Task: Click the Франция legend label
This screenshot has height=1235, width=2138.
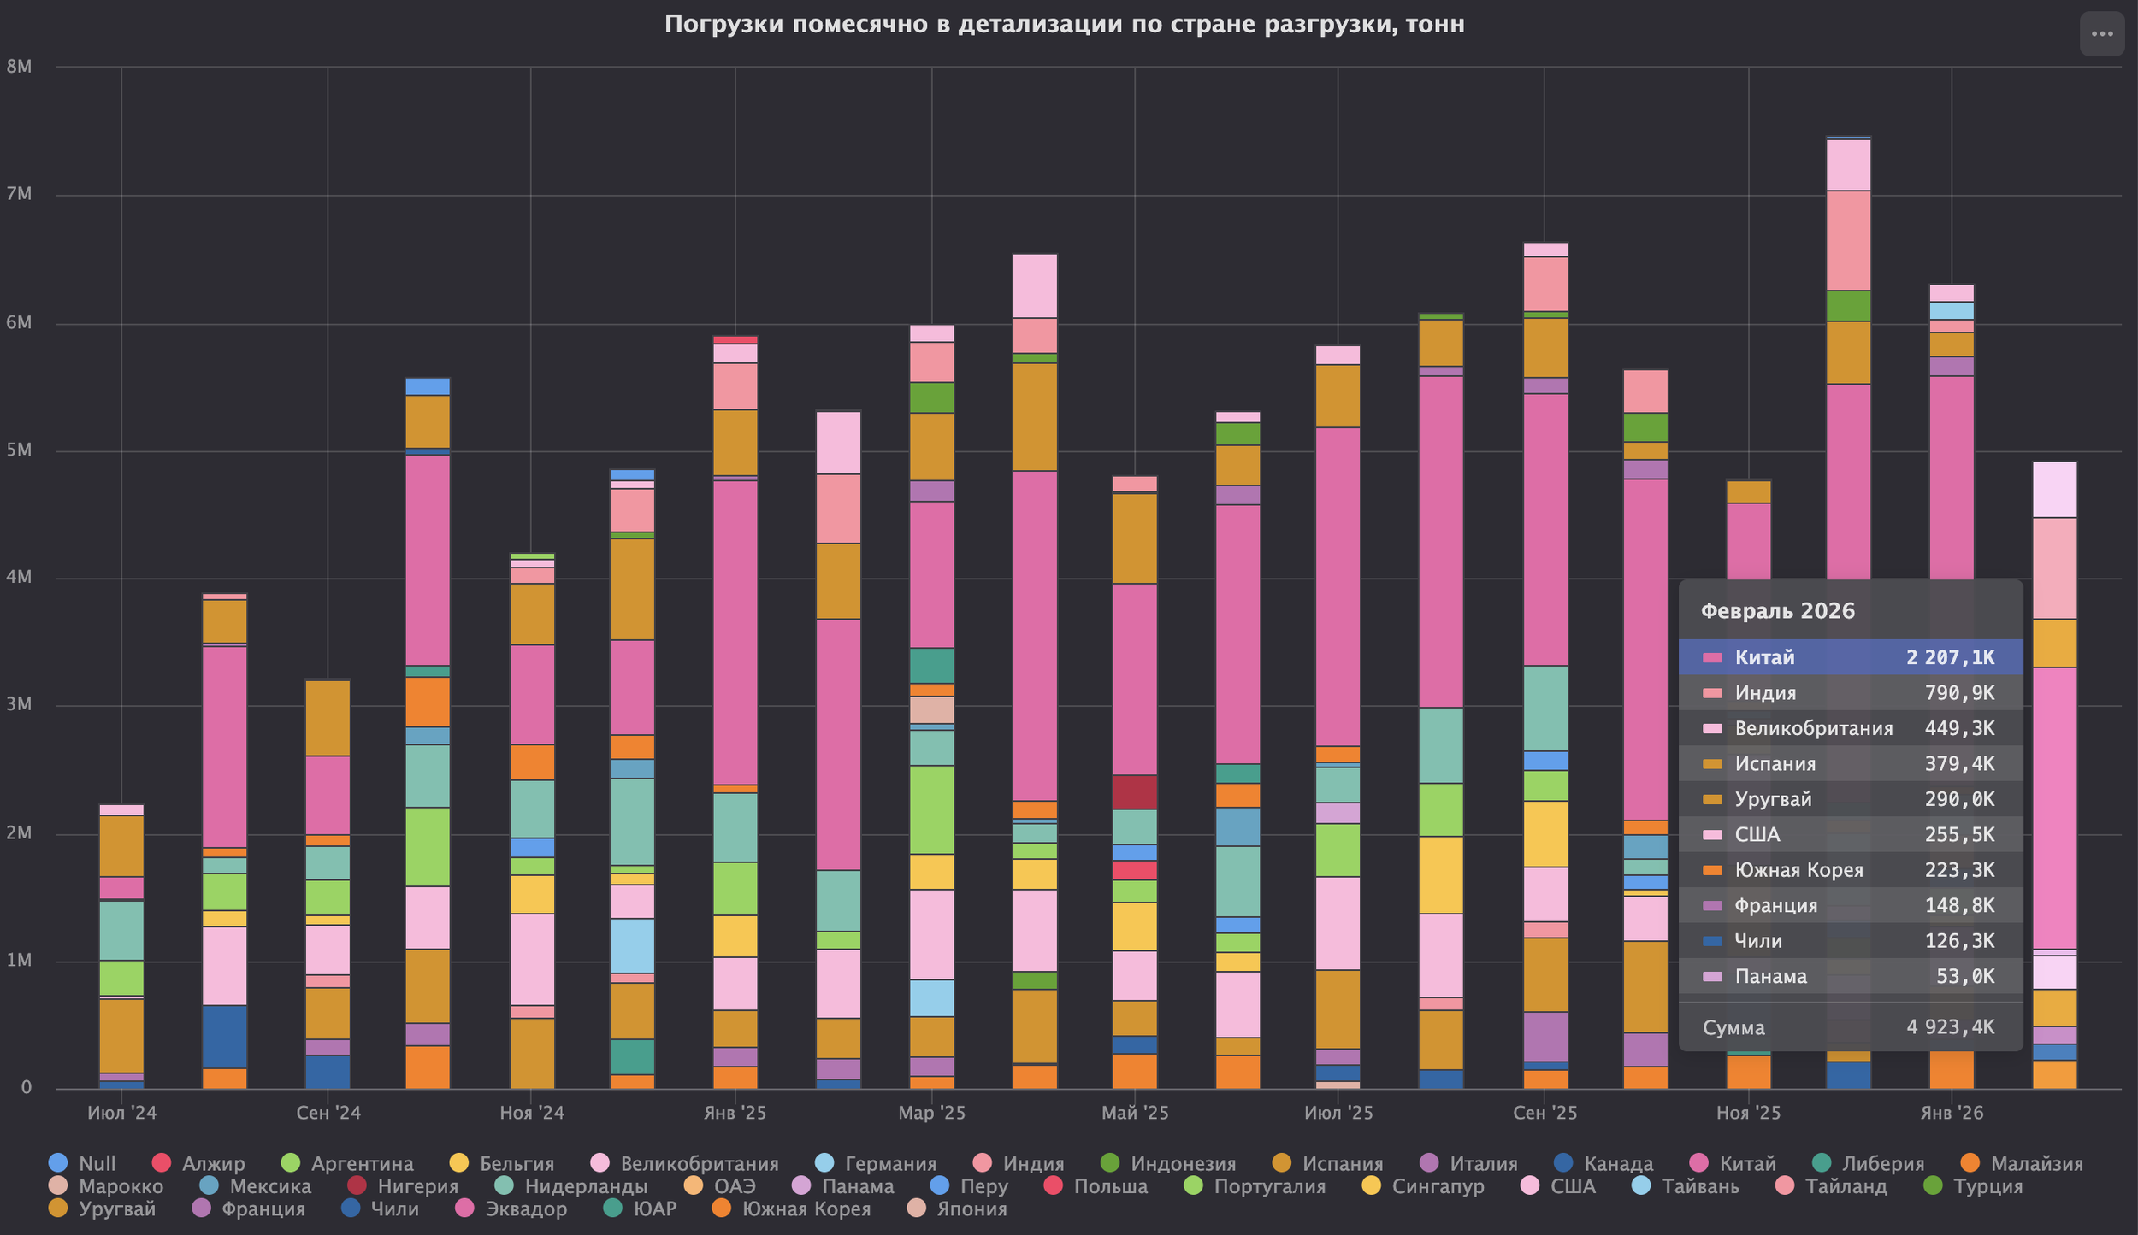Action: [x=263, y=1209]
